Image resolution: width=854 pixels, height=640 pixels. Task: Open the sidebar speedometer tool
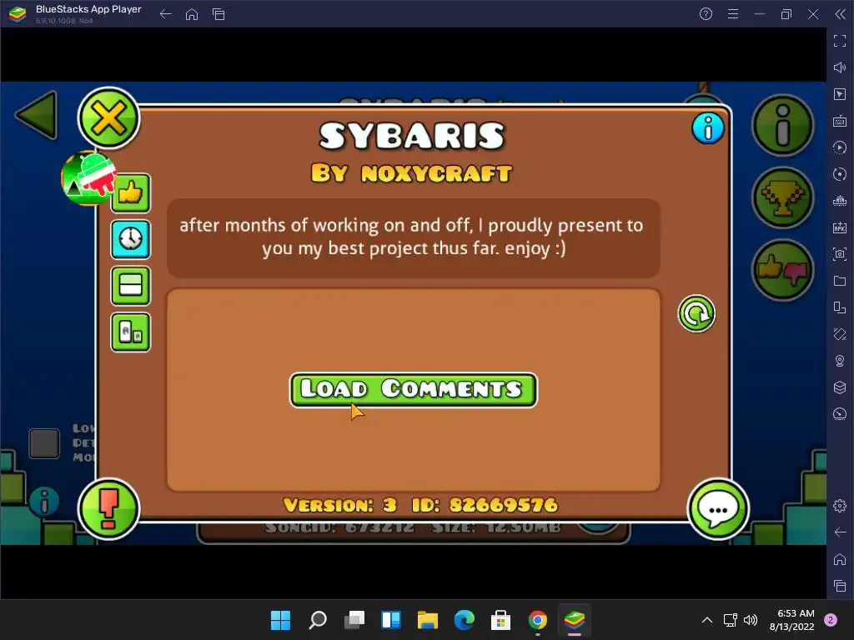pos(840,414)
